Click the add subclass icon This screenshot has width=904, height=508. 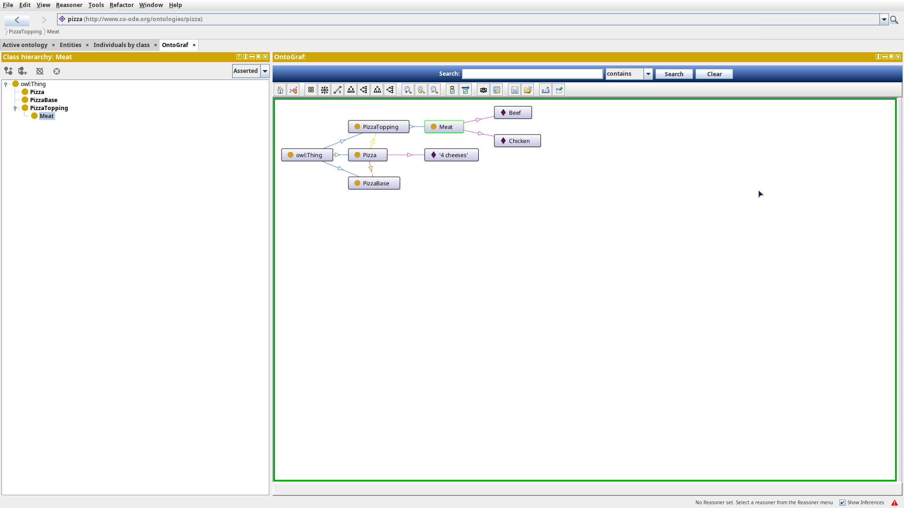pos(8,71)
